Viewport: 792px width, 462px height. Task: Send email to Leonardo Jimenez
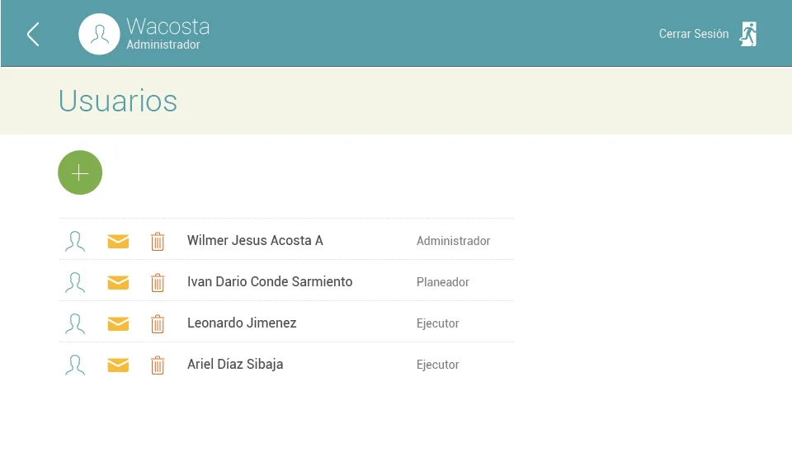(118, 323)
